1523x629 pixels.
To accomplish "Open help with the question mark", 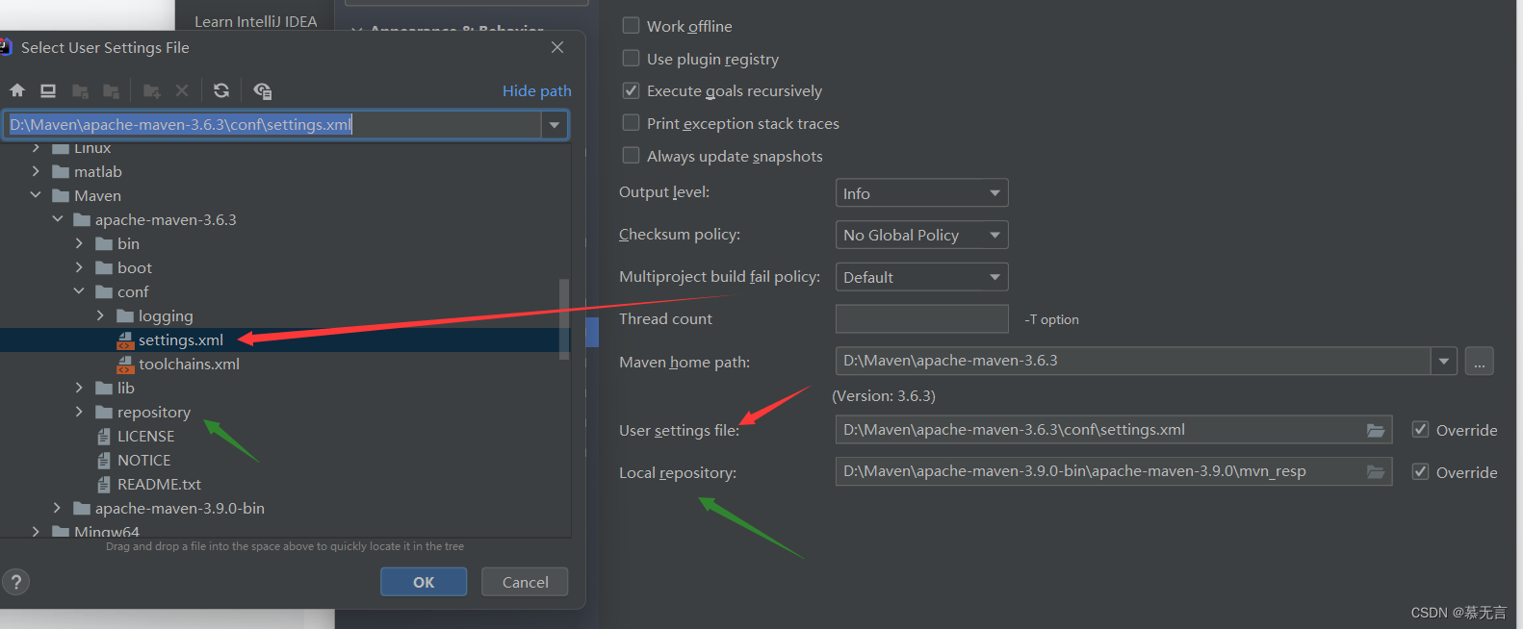I will point(16,582).
